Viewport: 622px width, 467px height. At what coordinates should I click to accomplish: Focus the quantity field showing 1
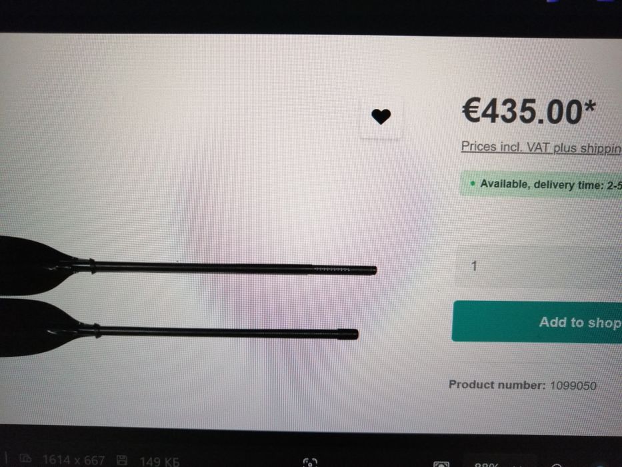(538, 266)
